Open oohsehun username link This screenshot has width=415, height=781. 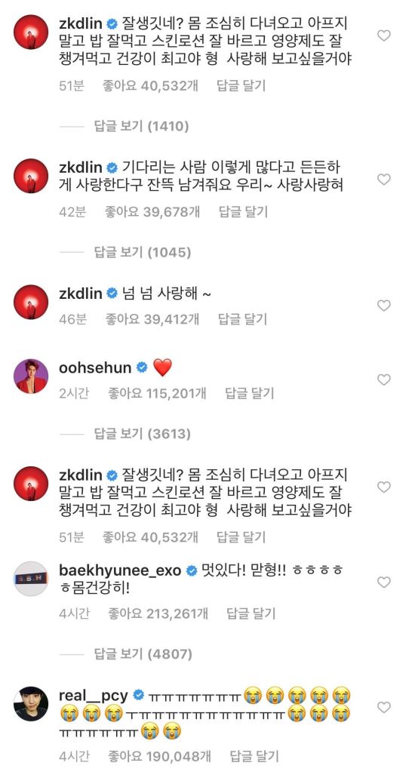(x=95, y=368)
